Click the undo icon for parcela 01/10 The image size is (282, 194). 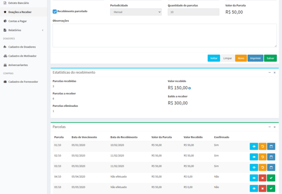tap(263, 146)
